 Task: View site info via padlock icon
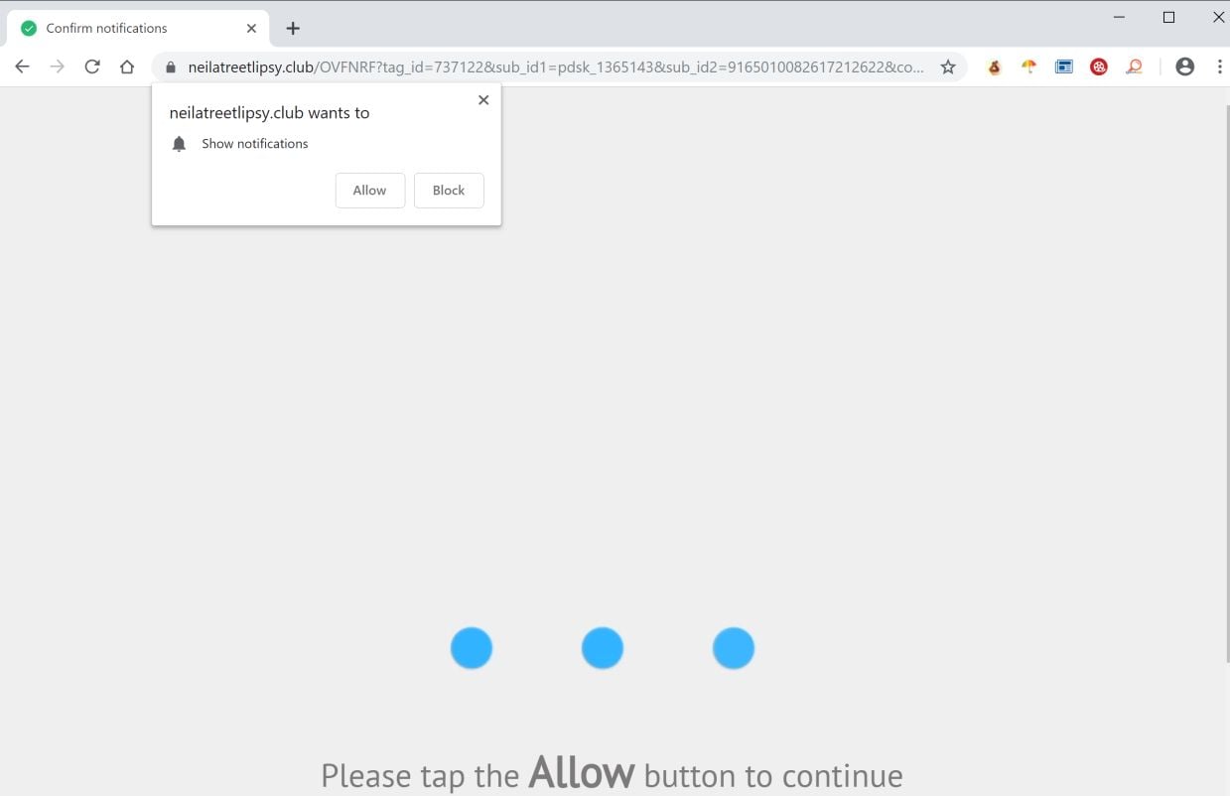[x=170, y=67]
